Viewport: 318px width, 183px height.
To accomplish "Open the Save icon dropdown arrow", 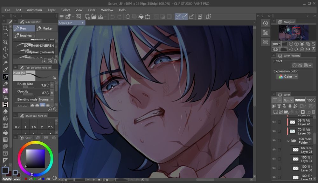I will pos(105,17).
